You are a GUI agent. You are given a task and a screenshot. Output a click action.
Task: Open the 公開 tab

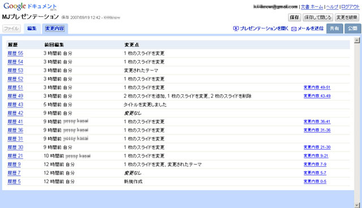click(353, 29)
